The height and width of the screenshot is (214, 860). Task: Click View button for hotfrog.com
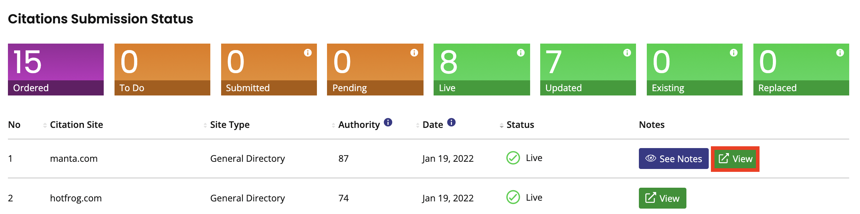pyautogui.click(x=662, y=198)
